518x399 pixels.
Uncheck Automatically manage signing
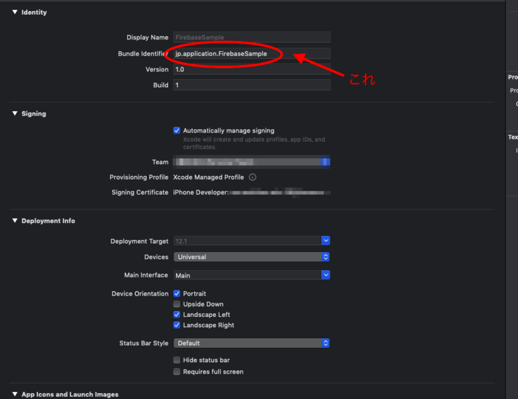click(177, 131)
